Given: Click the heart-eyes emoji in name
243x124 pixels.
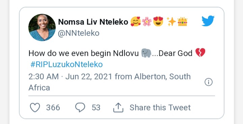Looking at the screenshot, I should coord(158,21).
